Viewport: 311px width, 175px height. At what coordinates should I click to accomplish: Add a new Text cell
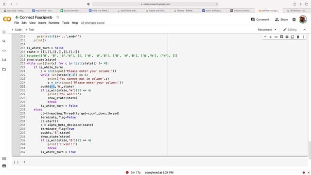pyautogui.click(x=30, y=30)
